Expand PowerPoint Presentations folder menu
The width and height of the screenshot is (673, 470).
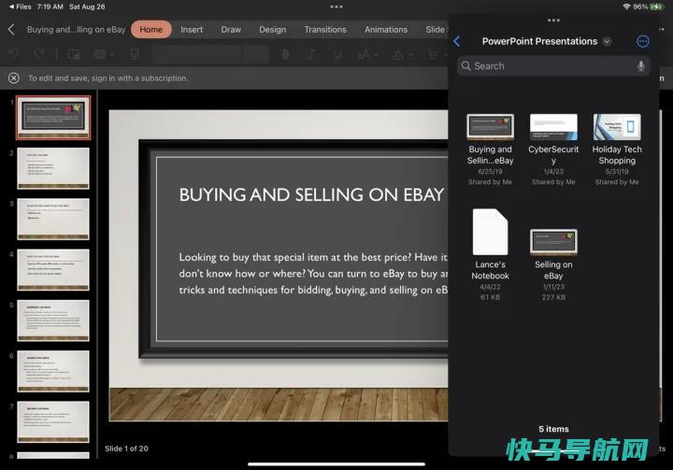pyautogui.click(x=607, y=41)
